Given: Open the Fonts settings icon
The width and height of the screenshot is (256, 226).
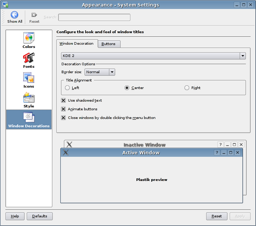Looking at the screenshot, I should pos(29,60).
